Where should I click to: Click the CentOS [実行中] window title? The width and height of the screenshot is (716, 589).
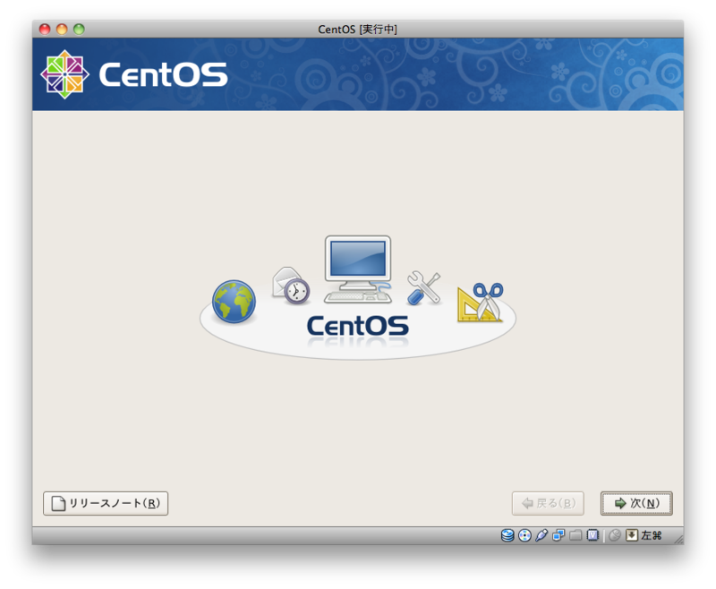(357, 30)
